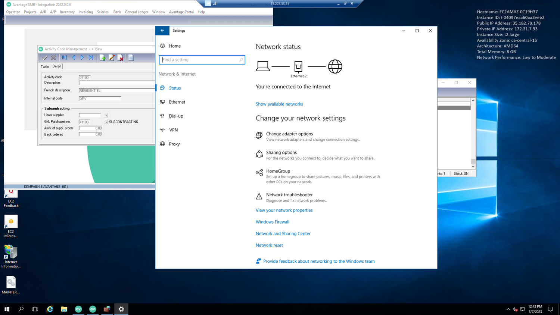Image resolution: width=560 pixels, height=315 pixels.
Task: Select VPN in Network & Internet sidebar
Action: pyautogui.click(x=200, y=130)
